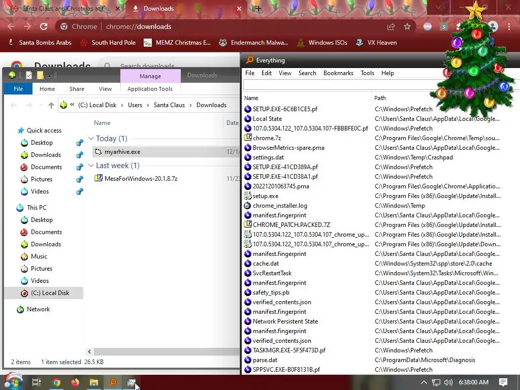The height and width of the screenshot is (390, 520).
Task: Open Desktop under Quick access
Action: (x=42, y=143)
